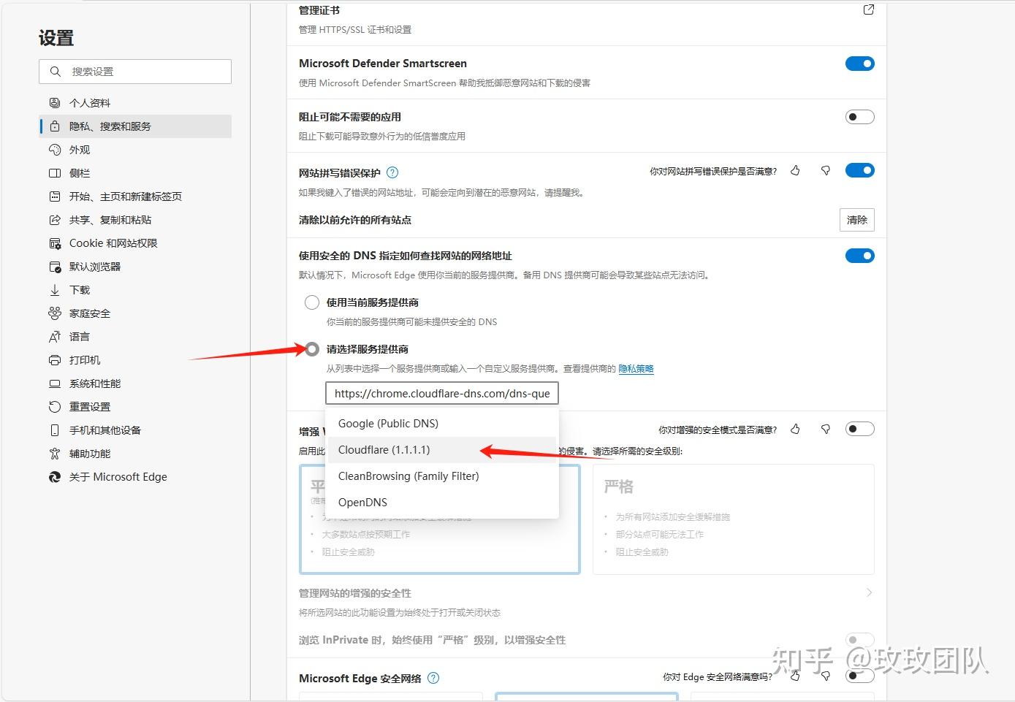Click thumbs-down icon near 增强安全模式
1015x702 pixels.
pos(825,430)
